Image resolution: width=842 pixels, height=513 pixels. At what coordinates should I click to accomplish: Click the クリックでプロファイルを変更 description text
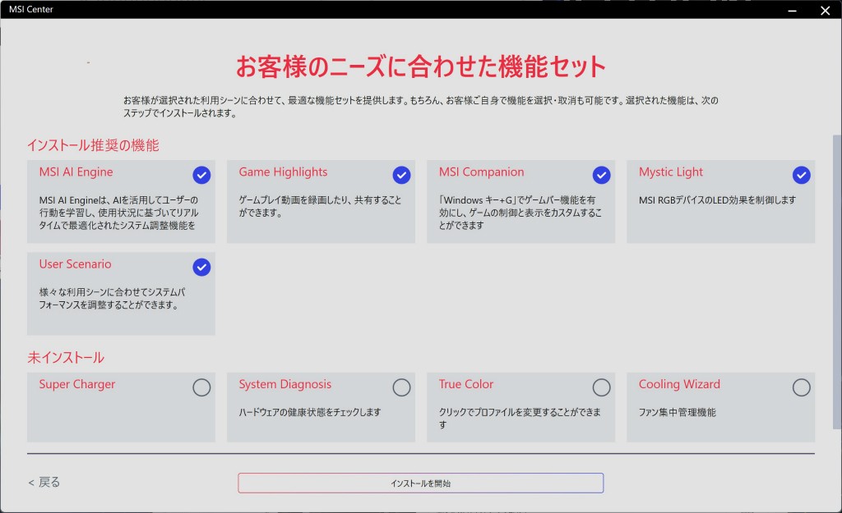tap(520, 419)
